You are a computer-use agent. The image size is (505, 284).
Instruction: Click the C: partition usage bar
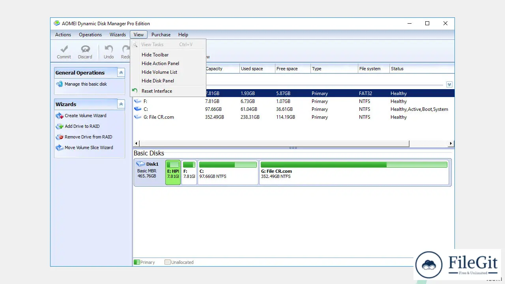[x=228, y=164]
